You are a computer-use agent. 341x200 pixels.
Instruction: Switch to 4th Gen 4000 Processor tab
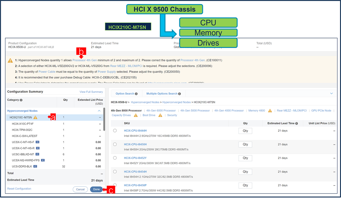(x=229, y=111)
